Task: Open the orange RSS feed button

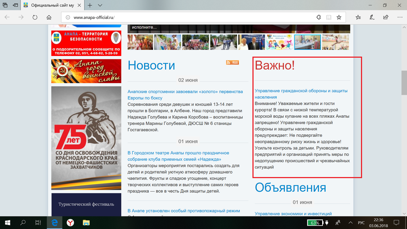Action: 232,62
